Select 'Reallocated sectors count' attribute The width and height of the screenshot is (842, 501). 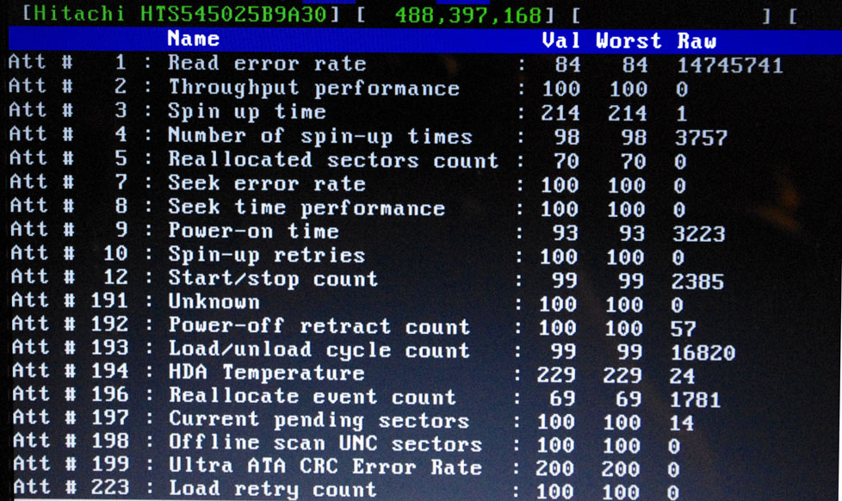[333, 160]
